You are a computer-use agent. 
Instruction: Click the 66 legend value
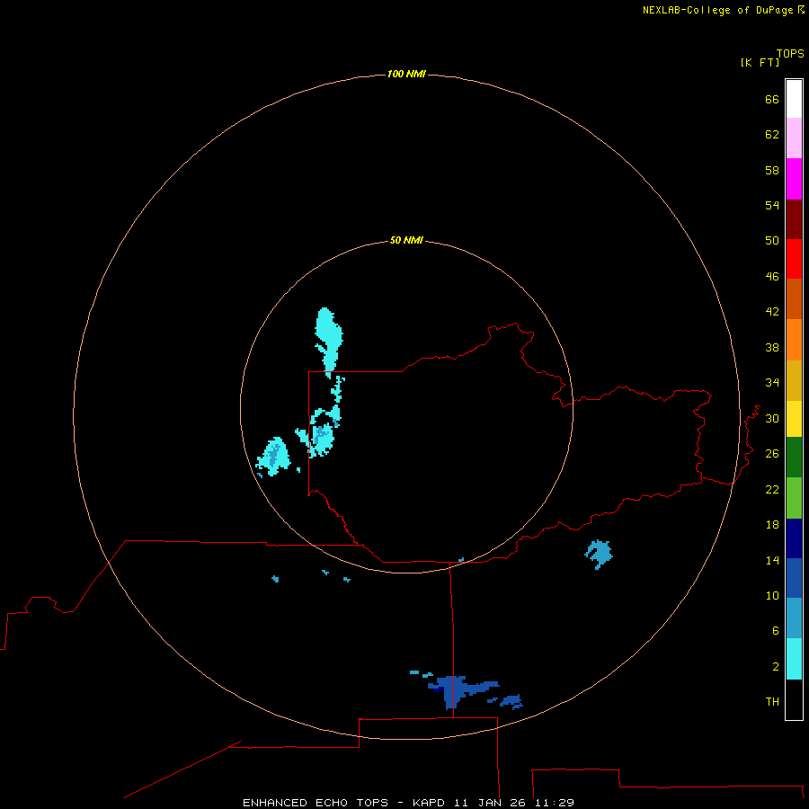point(772,99)
